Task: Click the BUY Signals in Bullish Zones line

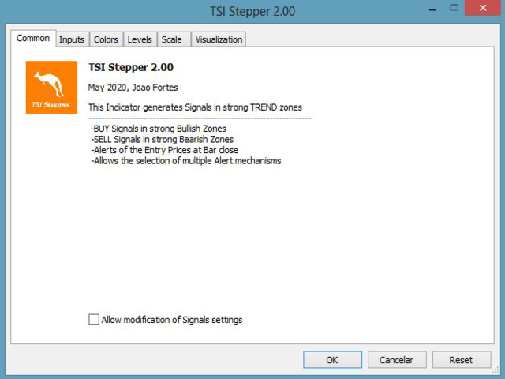Action: (x=159, y=129)
